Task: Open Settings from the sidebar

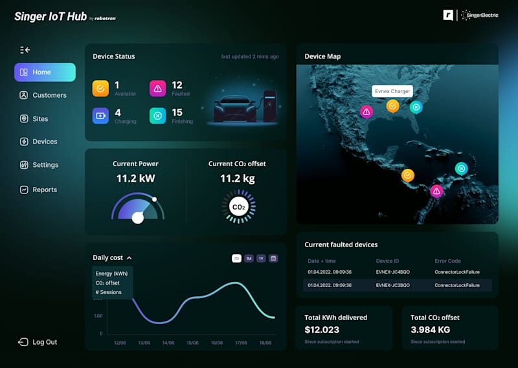Action: pos(39,165)
